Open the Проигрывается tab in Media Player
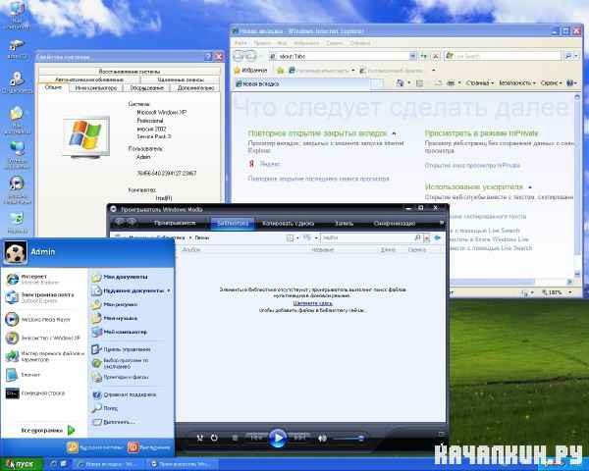The height and width of the screenshot is (471, 589). (x=175, y=223)
